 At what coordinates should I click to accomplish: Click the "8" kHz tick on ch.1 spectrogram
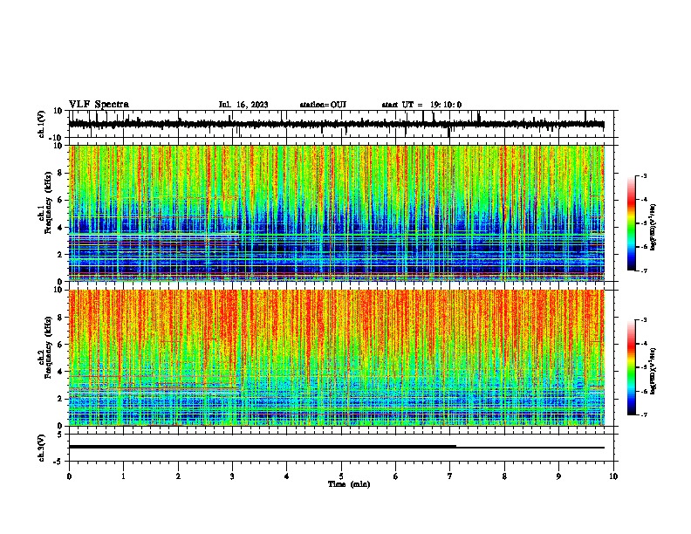(61, 173)
